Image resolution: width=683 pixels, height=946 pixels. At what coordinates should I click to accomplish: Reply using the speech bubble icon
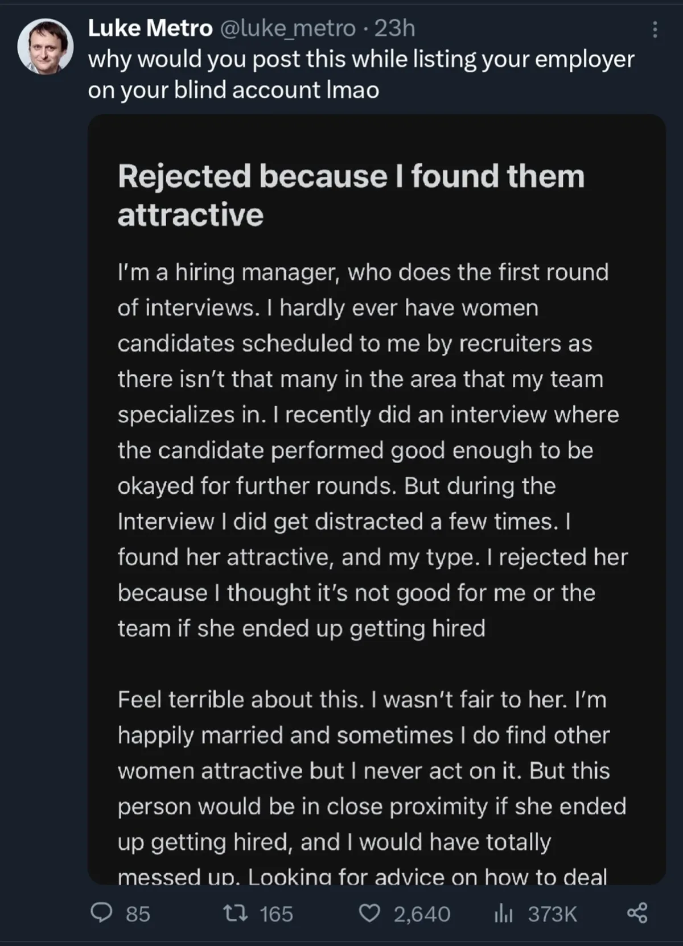pos(102,913)
